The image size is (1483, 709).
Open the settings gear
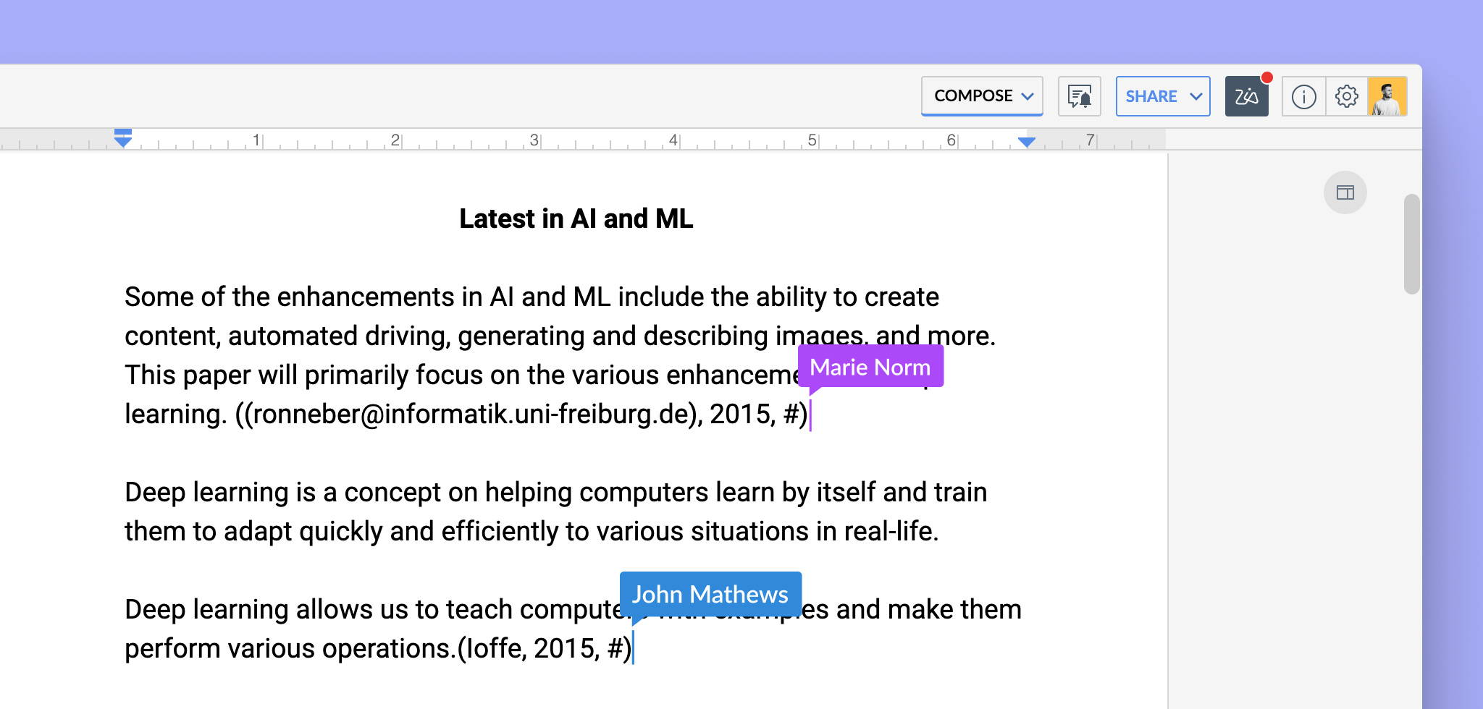point(1346,96)
